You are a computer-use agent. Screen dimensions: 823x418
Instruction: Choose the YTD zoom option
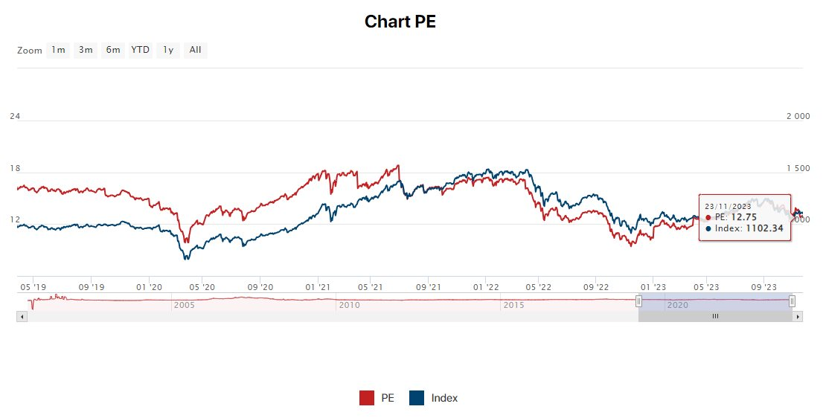tap(140, 50)
